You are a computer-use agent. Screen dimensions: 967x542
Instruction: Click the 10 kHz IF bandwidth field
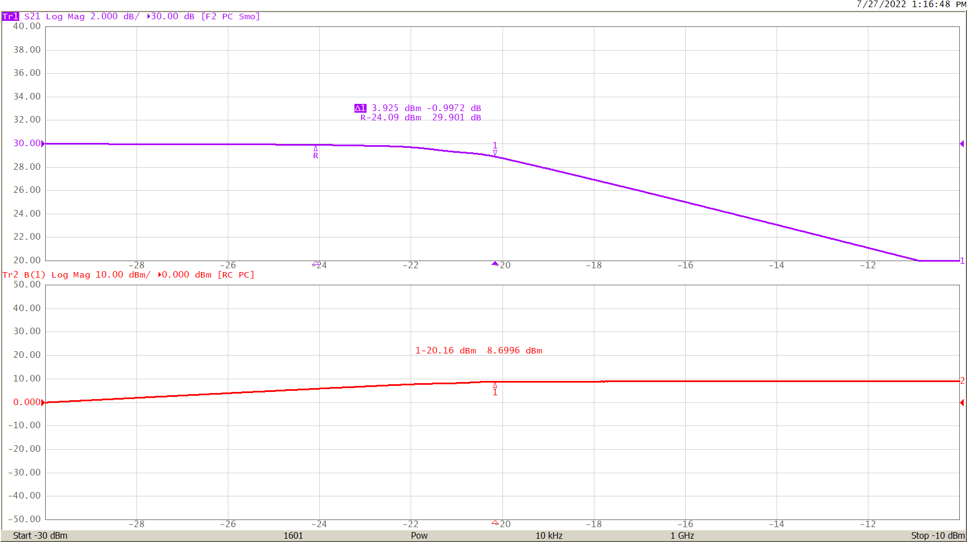[549, 535]
